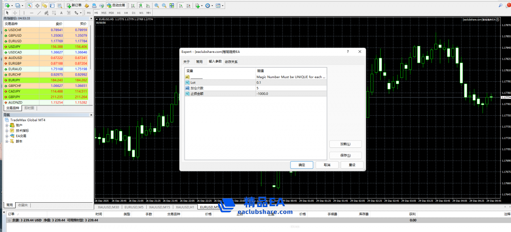Select the M15 timeframe button
Image resolution: width=511 pixels, height=232 pixels.
(x=103, y=13)
